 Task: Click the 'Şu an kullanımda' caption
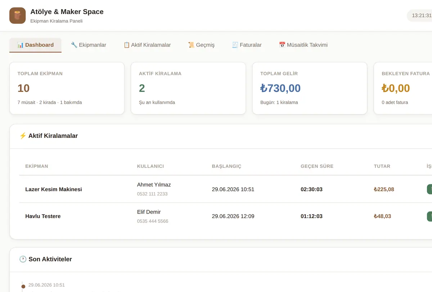(x=157, y=102)
